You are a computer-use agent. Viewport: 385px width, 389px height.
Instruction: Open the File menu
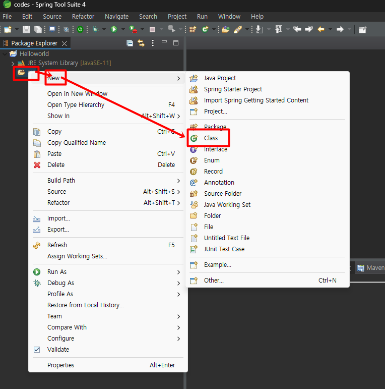click(7, 17)
